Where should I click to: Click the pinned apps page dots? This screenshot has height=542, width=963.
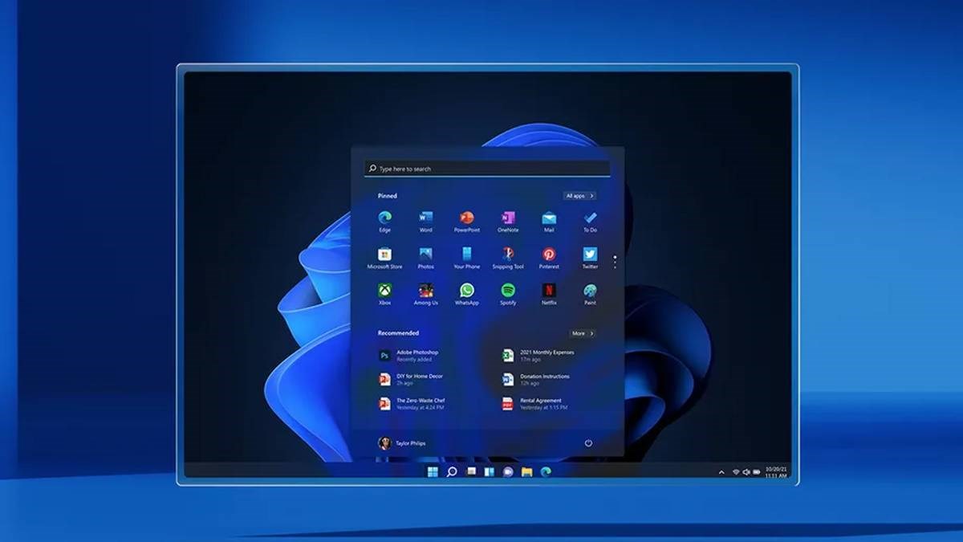[x=615, y=262]
